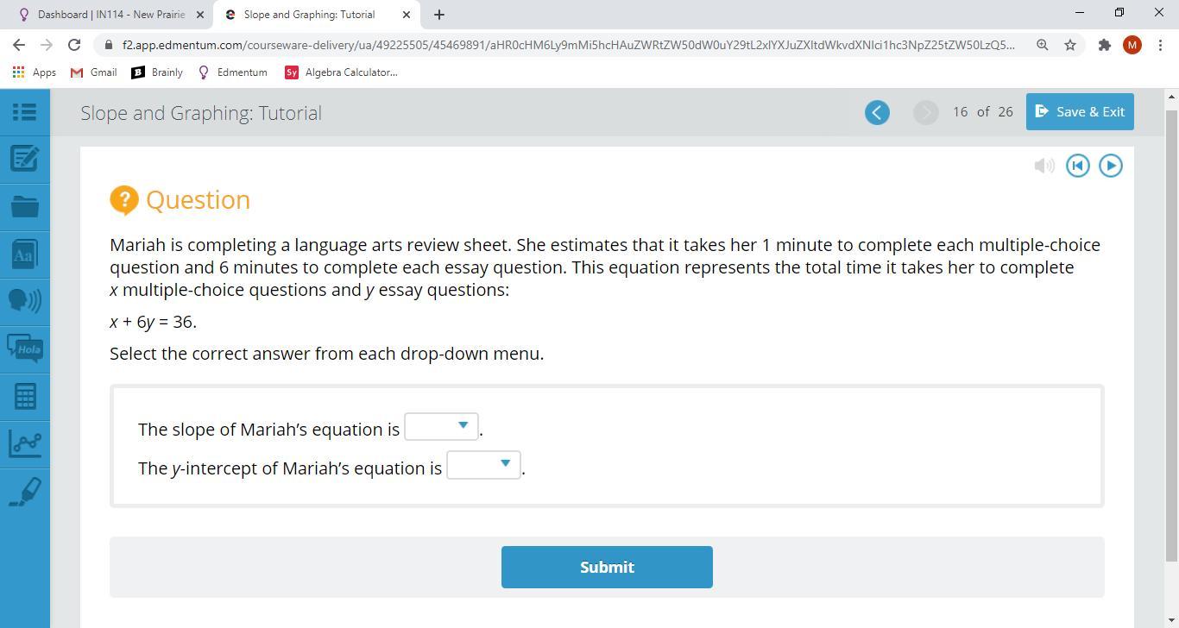
Task: Click the play forward audio control
Action: tap(1111, 166)
